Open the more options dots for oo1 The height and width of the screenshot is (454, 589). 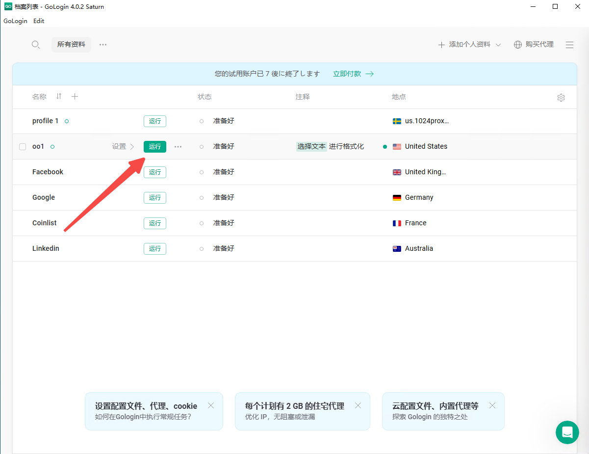pos(178,147)
